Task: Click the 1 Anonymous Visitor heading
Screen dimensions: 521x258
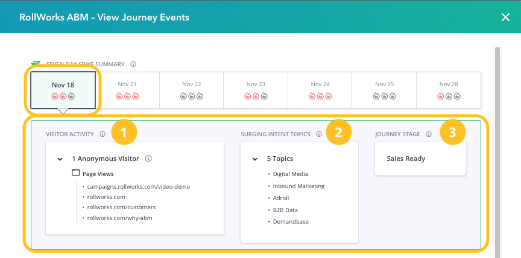Action: (x=106, y=159)
